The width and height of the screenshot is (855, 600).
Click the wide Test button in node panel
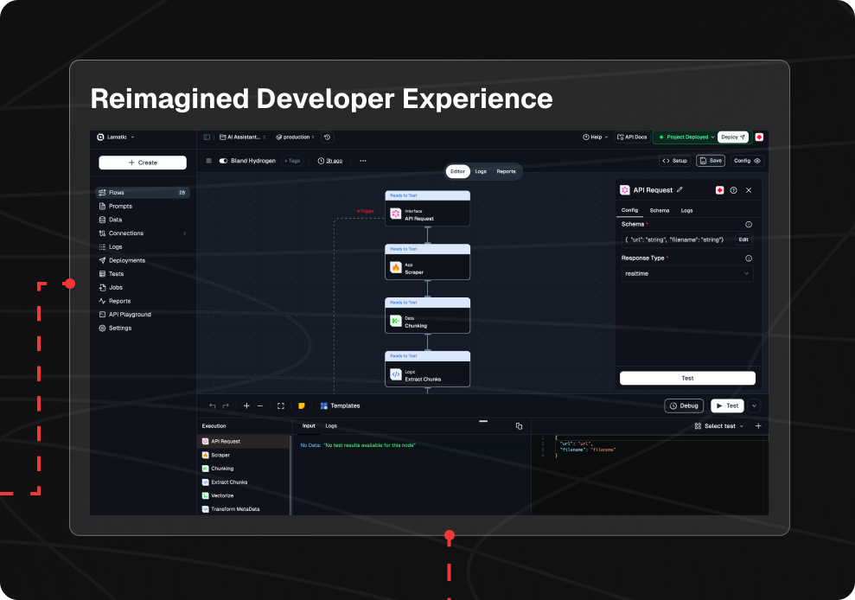click(x=687, y=378)
